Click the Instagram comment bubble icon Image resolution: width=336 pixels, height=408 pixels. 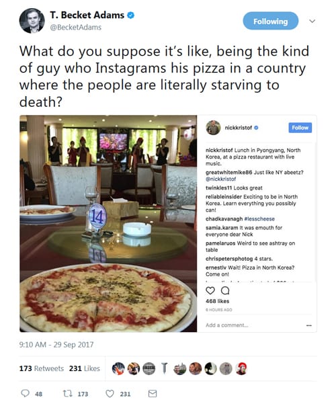tap(225, 290)
